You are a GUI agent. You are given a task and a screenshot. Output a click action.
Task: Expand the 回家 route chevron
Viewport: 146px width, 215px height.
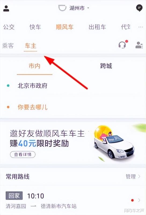click(x=139, y=200)
